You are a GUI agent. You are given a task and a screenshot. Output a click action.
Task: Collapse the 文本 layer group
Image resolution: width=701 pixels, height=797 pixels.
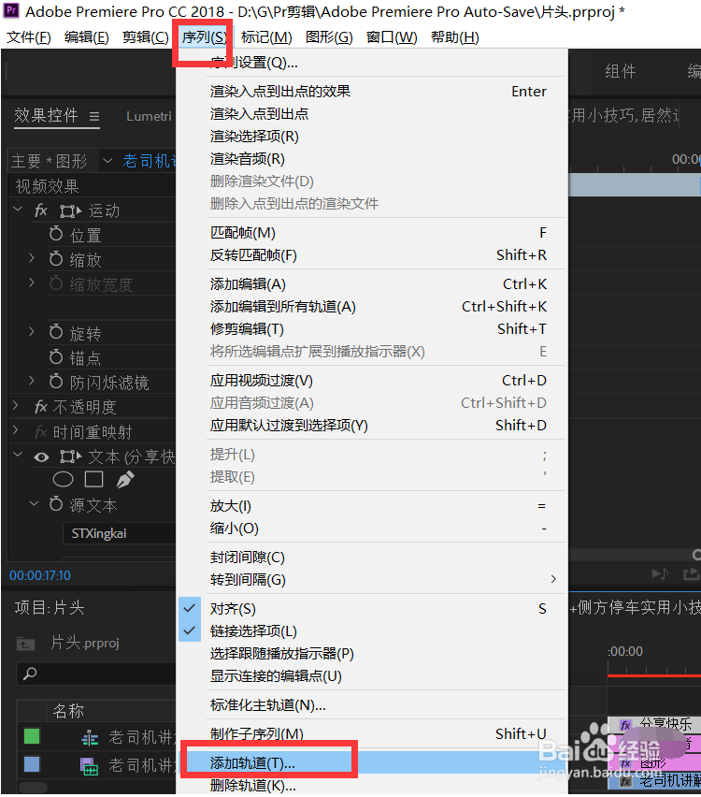[x=18, y=455]
